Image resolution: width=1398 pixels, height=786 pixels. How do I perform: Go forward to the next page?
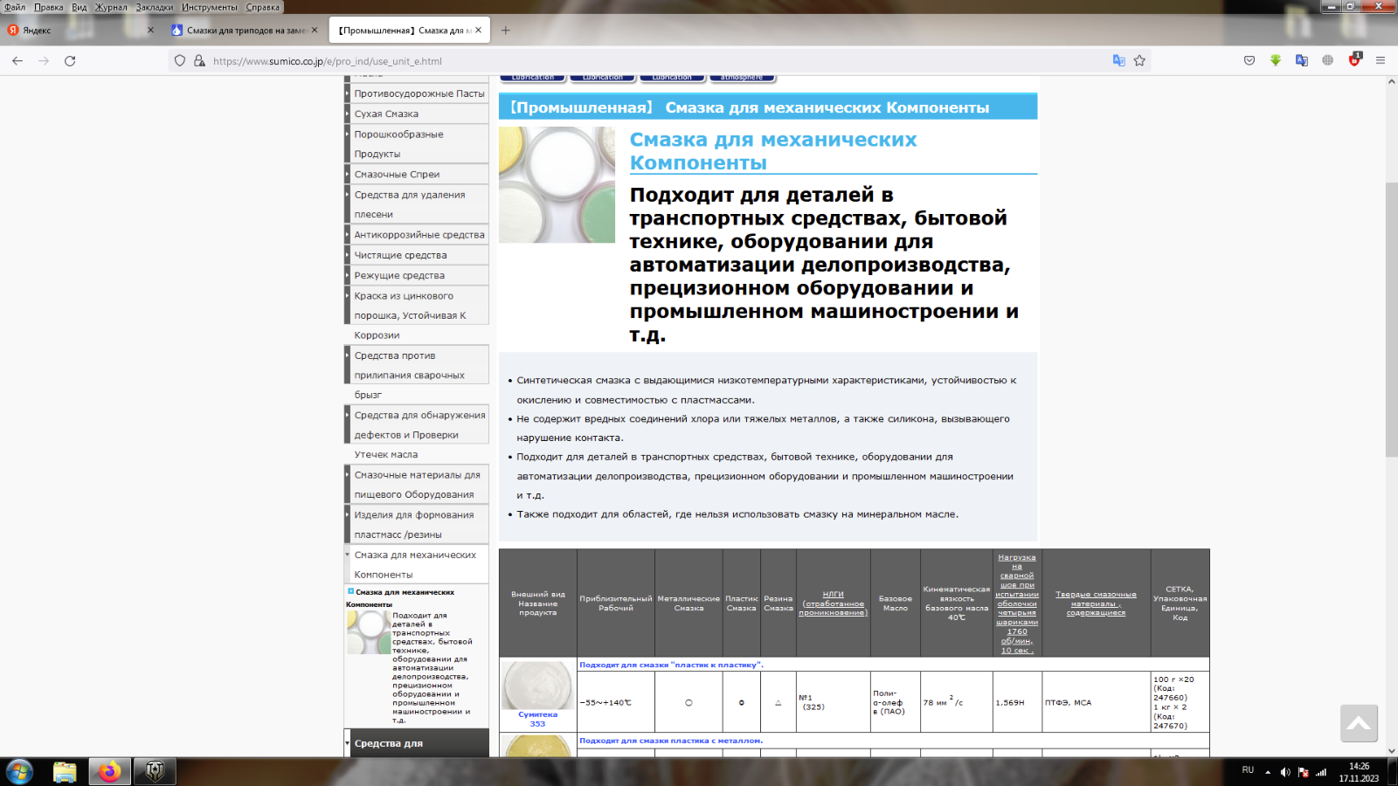tap(44, 61)
